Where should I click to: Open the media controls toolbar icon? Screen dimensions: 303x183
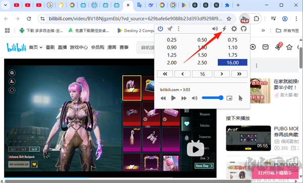pos(273,19)
